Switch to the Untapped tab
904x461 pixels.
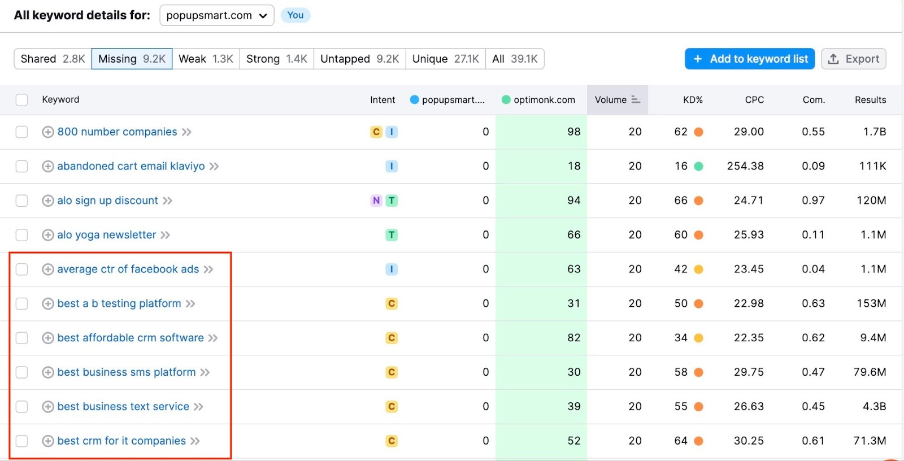(x=359, y=59)
